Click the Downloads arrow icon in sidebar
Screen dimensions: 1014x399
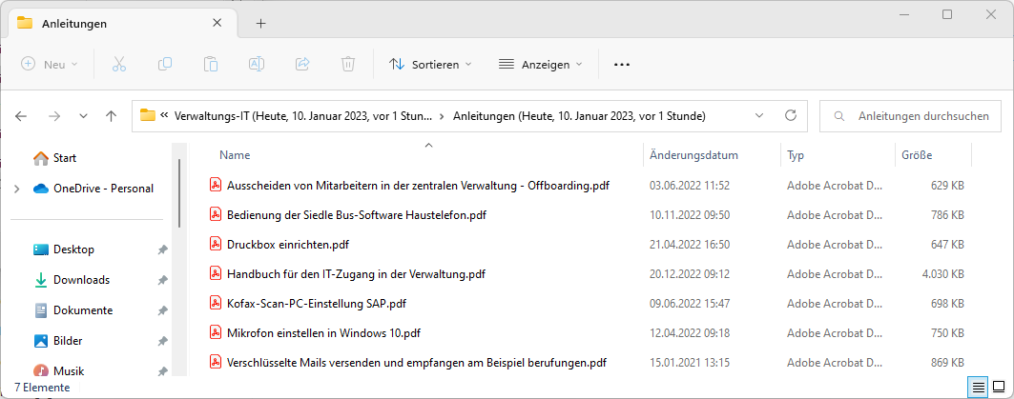[x=41, y=280]
